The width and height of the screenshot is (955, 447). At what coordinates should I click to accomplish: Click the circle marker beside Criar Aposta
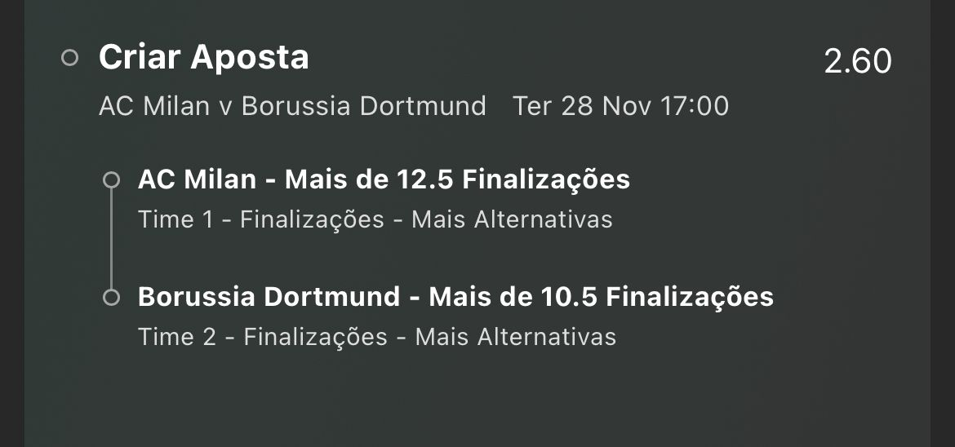pyautogui.click(x=70, y=58)
